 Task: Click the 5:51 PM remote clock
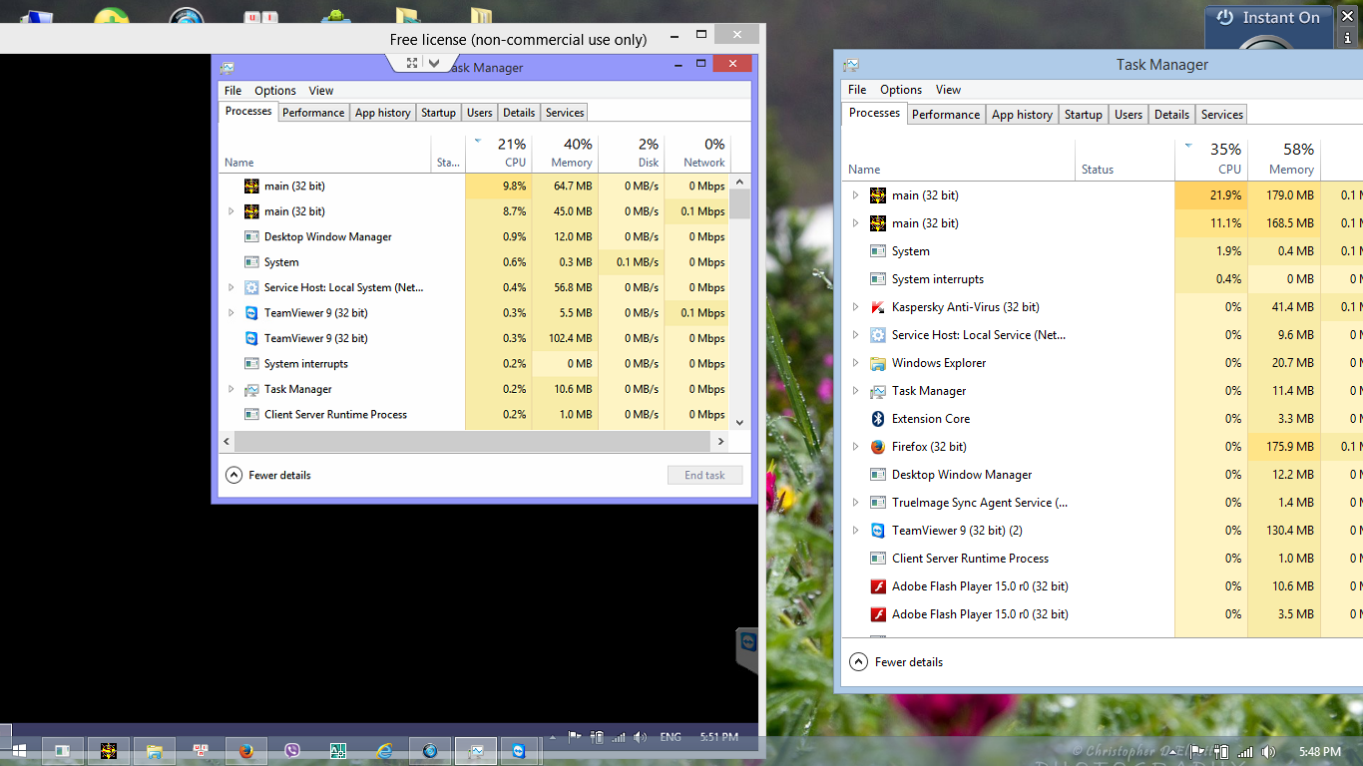tap(718, 738)
